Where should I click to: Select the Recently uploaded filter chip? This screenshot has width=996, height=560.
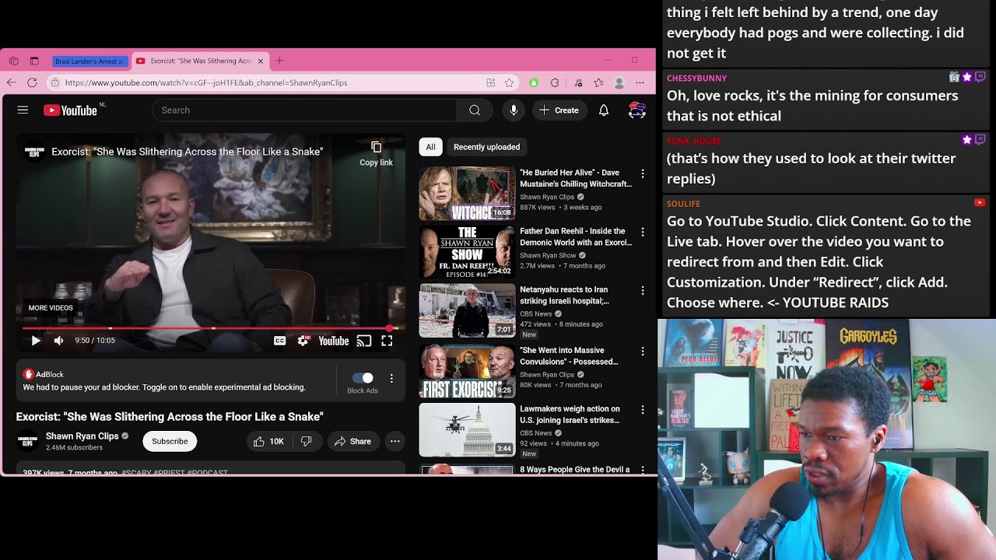[x=487, y=147]
